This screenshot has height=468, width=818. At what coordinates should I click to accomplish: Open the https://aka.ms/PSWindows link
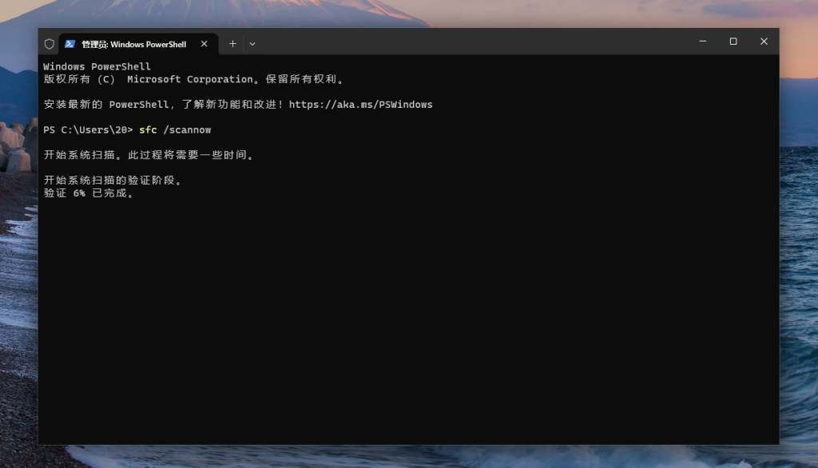tap(360, 105)
